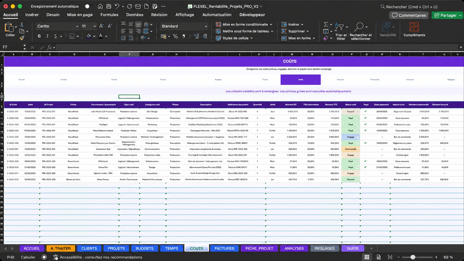Open the Mise en page ribbon tab

80,15
